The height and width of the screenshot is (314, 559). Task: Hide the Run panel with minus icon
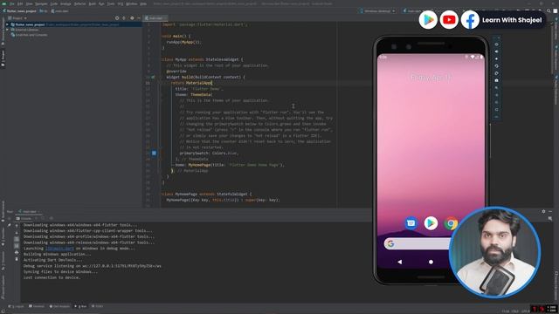[x=550, y=211]
